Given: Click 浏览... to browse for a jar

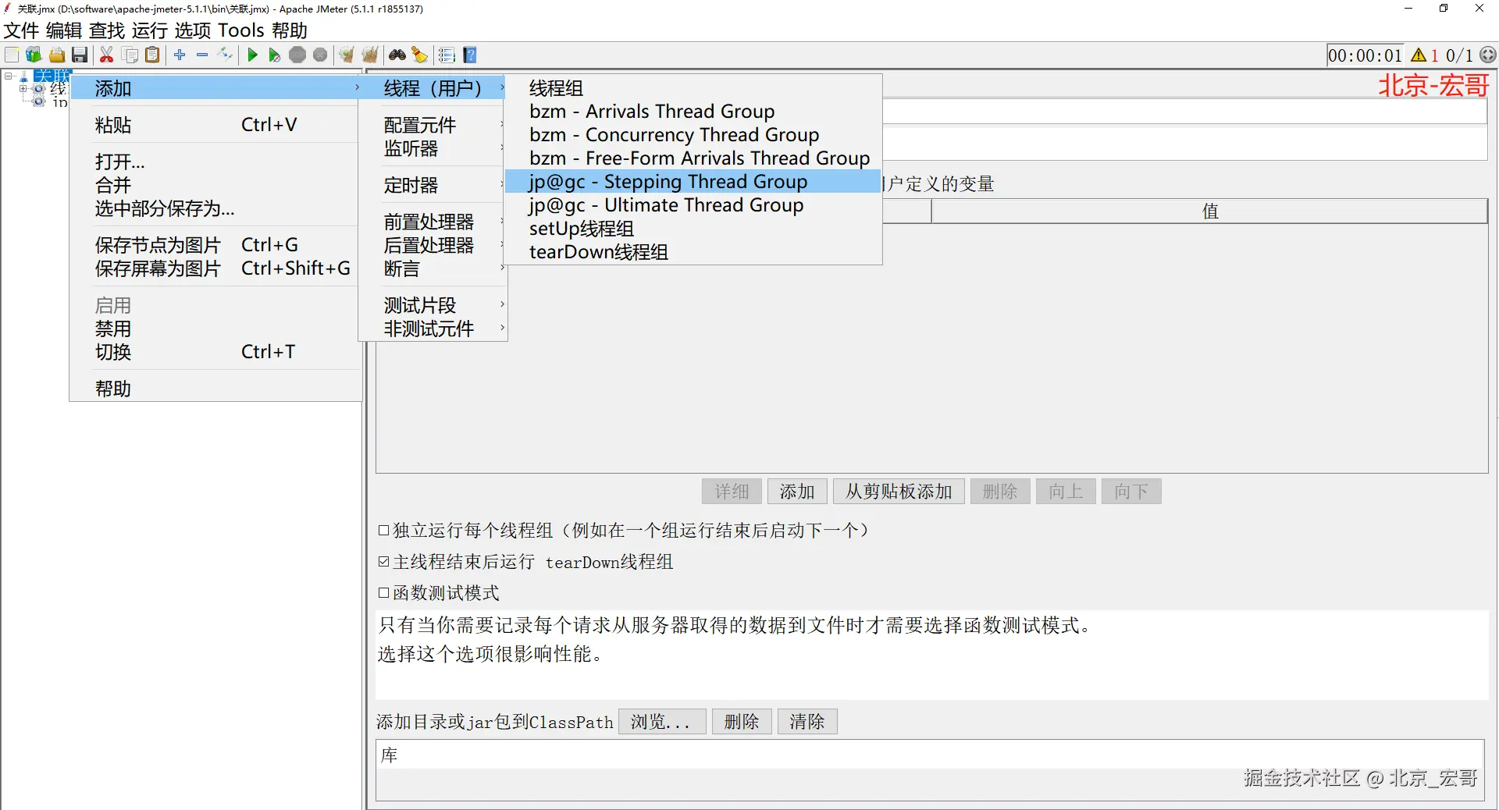Looking at the screenshot, I should (x=662, y=722).
